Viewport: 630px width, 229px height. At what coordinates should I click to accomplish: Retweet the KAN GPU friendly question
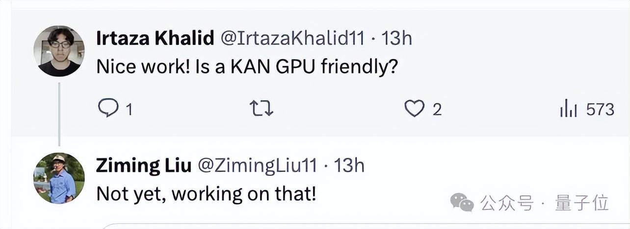pyautogui.click(x=262, y=109)
